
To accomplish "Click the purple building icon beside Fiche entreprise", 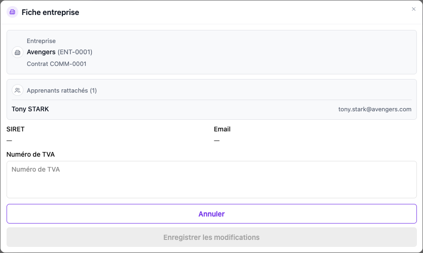I will [12, 12].
